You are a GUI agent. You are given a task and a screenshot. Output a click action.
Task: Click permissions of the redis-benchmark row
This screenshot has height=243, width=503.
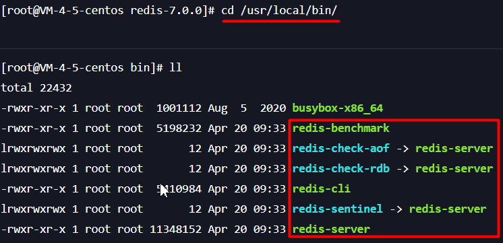[x=33, y=129]
